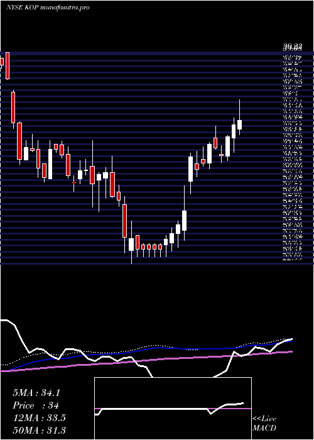Viewport: 314px width, 440px height.
Task: Click the lowest candlestick at the chart bottom
Action: [x=131, y=242]
